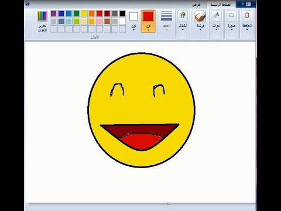This screenshot has width=281, height=211.
Task: Pick the white swatch in the palette
Action: click(122, 21)
